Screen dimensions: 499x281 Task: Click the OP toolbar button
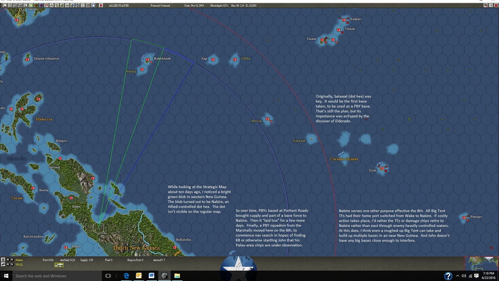(x=83, y=6)
